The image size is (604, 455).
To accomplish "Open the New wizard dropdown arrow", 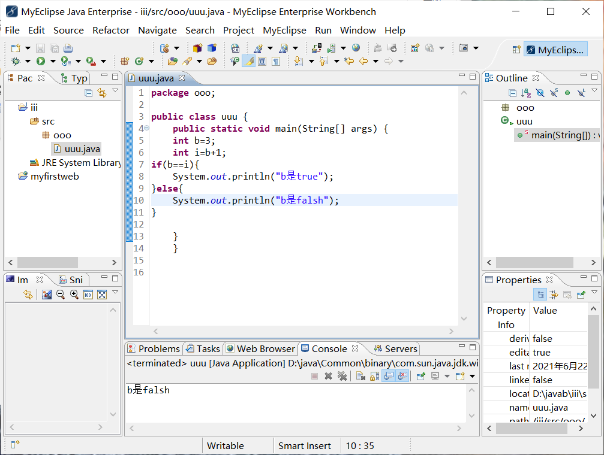I will [x=28, y=48].
